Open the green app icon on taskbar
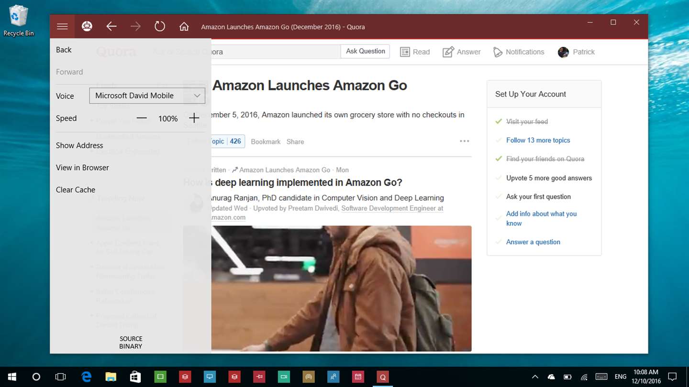The width and height of the screenshot is (689, 387). coord(160,377)
